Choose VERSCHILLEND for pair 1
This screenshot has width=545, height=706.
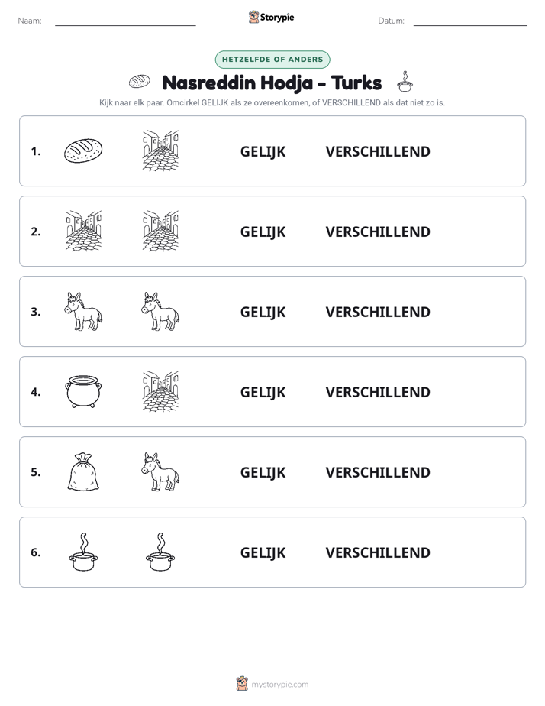tap(378, 152)
